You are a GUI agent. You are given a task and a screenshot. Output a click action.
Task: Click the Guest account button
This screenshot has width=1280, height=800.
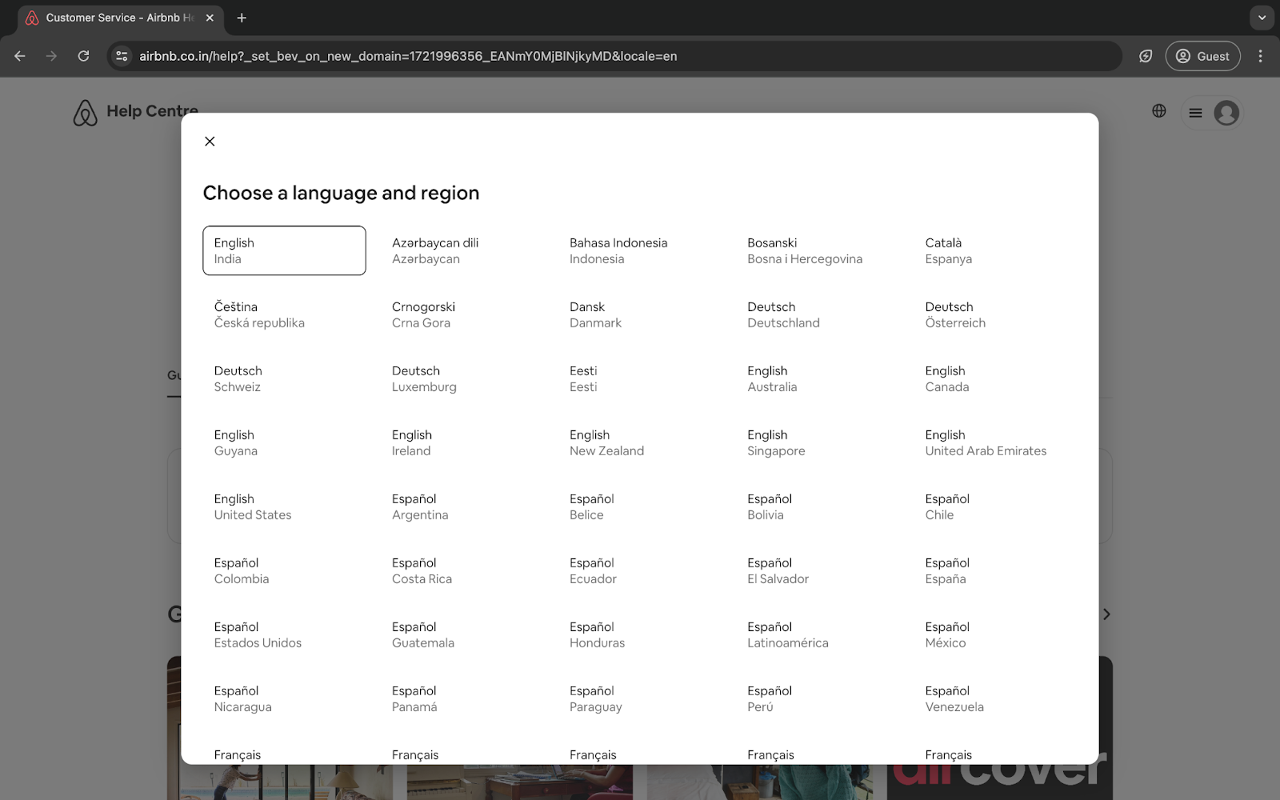coord(1203,56)
